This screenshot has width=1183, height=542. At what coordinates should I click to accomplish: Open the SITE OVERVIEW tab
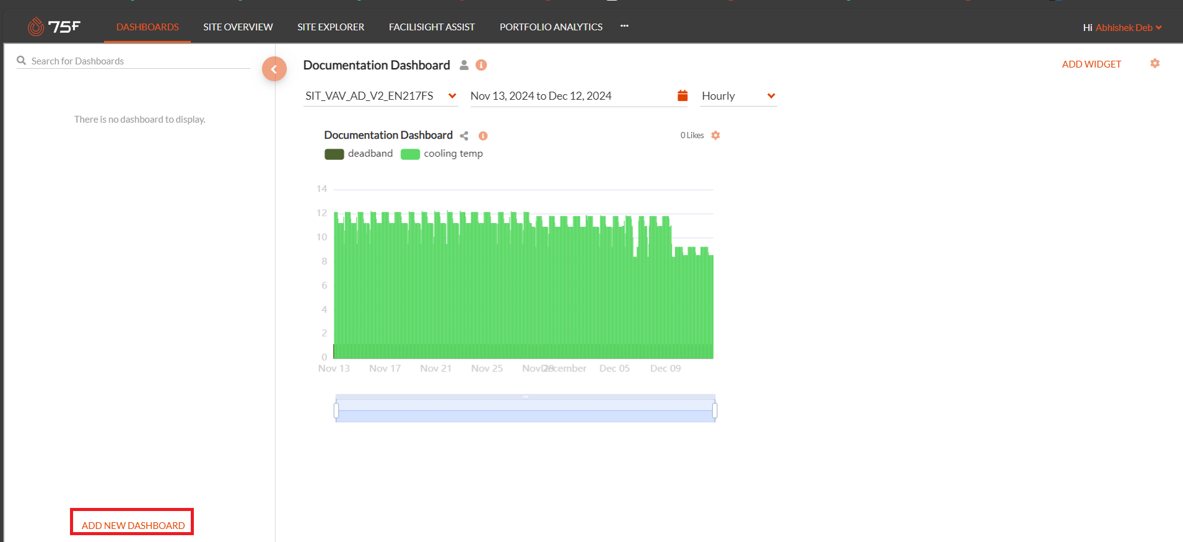point(238,27)
